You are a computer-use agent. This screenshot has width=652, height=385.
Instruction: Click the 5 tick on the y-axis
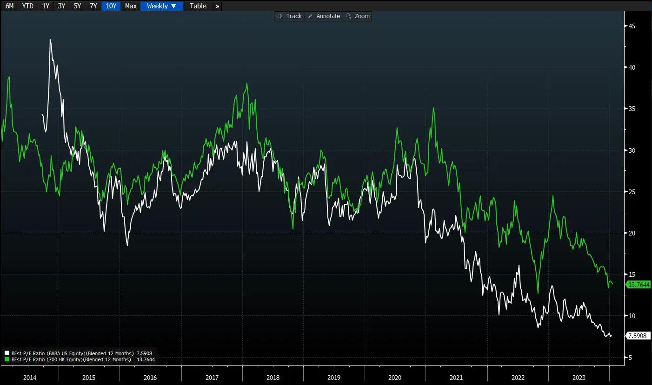tap(631, 358)
